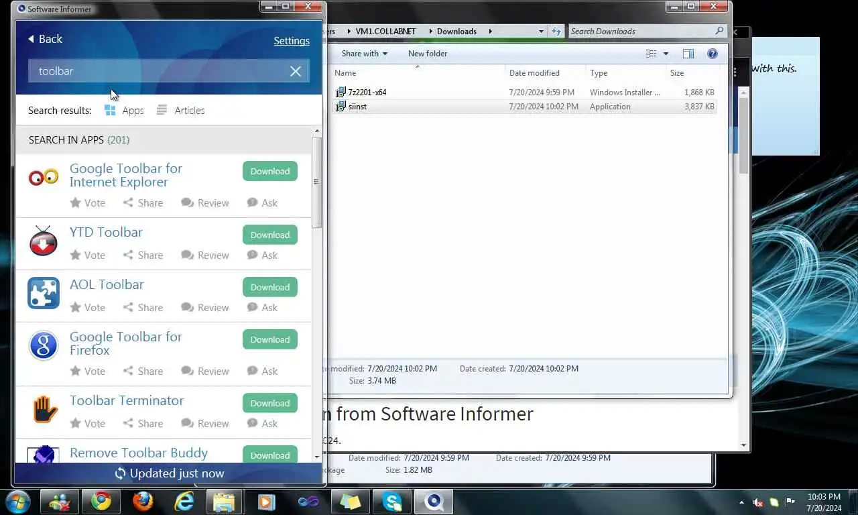This screenshot has height=515, width=858.
Task: Create New folder in Downloads window
Action: click(x=428, y=54)
